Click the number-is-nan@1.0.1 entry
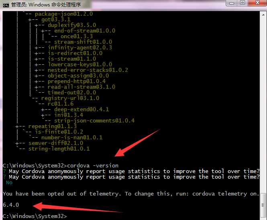 click(x=72, y=137)
